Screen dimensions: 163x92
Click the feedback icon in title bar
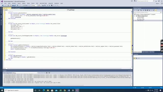click(132, 1)
